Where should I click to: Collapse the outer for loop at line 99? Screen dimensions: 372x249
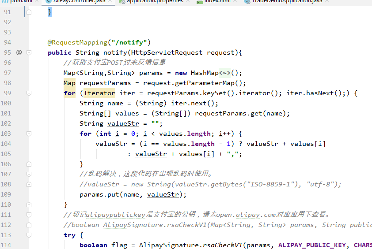29,93
